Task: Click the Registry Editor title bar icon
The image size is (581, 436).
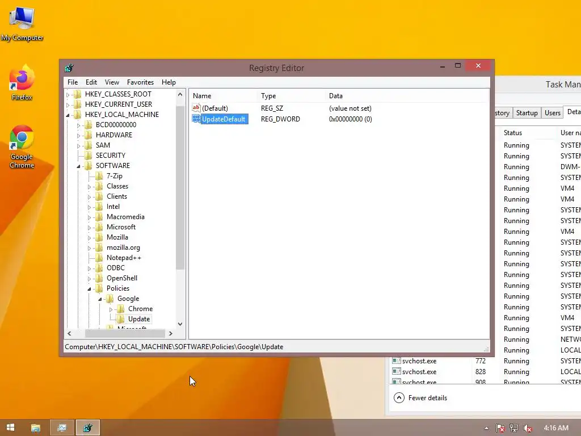Action: 69,68
